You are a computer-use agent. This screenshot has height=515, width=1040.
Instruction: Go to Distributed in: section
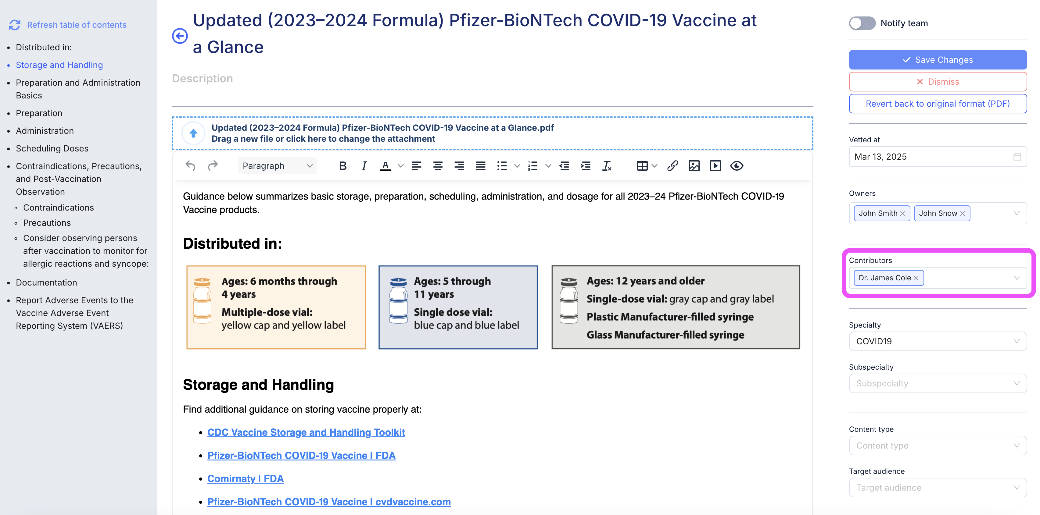44,47
